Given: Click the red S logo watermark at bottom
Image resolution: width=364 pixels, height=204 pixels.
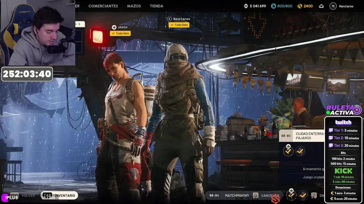Looking at the screenshot, I should [276, 199].
